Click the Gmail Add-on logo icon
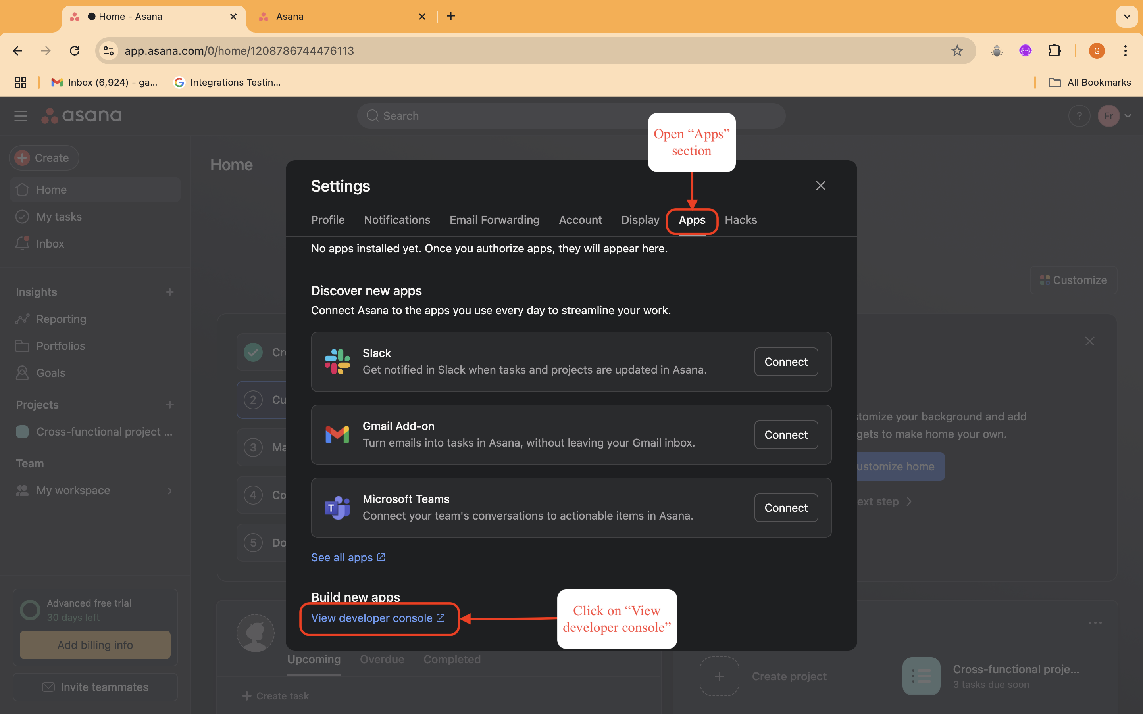The width and height of the screenshot is (1143, 714). [337, 434]
